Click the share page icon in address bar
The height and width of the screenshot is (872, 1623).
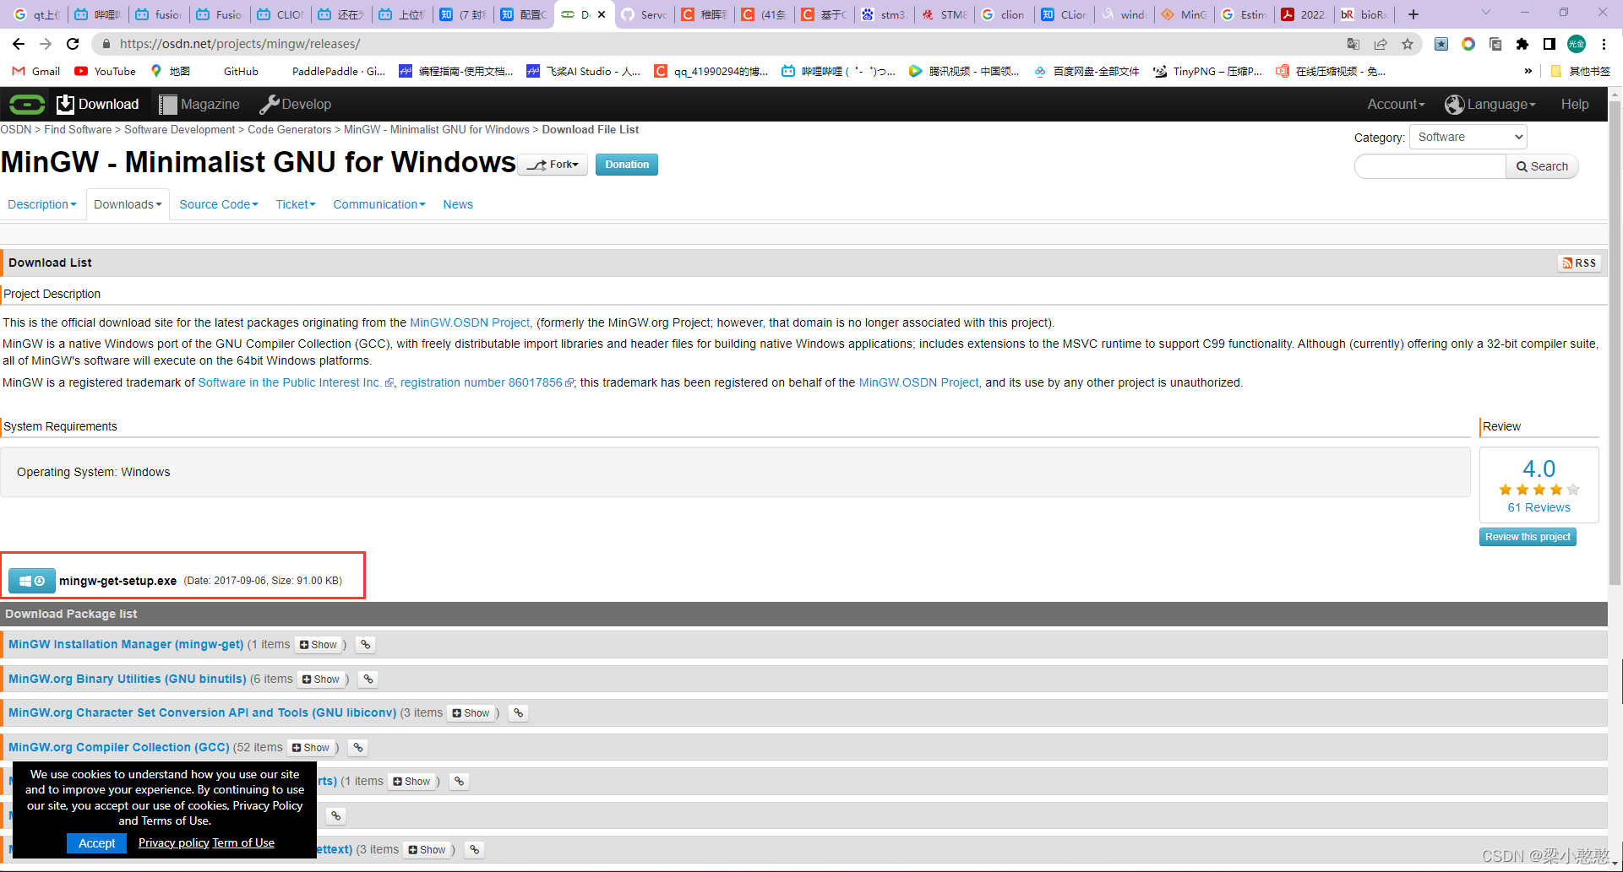[1381, 44]
